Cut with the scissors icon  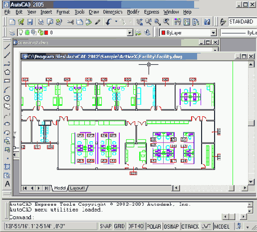tap(70, 22)
